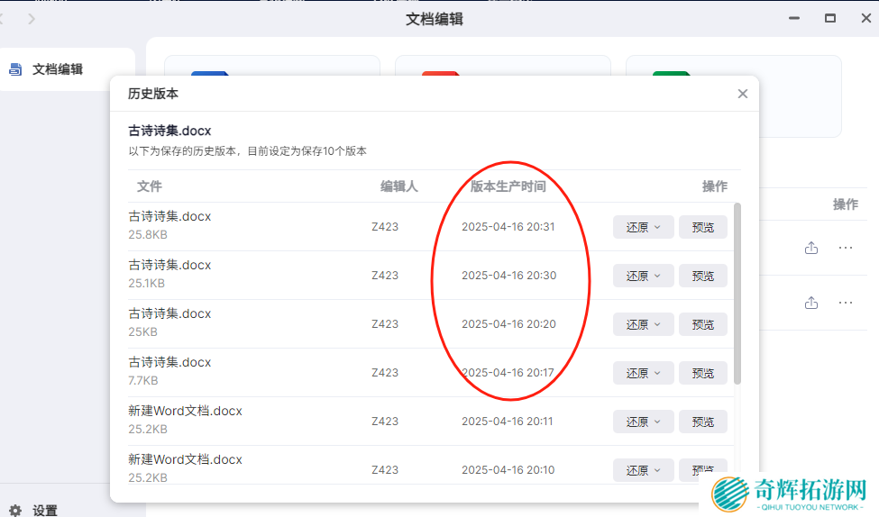Viewport: 879px width, 517px height.
Task: Click the forward navigation arrow
Action: tap(32, 18)
